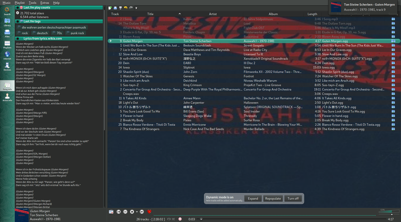Screen dimensions: 401x222
Task: Open the Playlist menu
Action: coord(20,3)
